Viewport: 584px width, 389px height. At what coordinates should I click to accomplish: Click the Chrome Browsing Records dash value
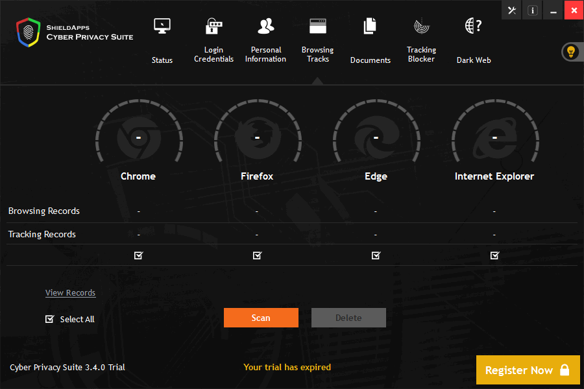(139, 211)
